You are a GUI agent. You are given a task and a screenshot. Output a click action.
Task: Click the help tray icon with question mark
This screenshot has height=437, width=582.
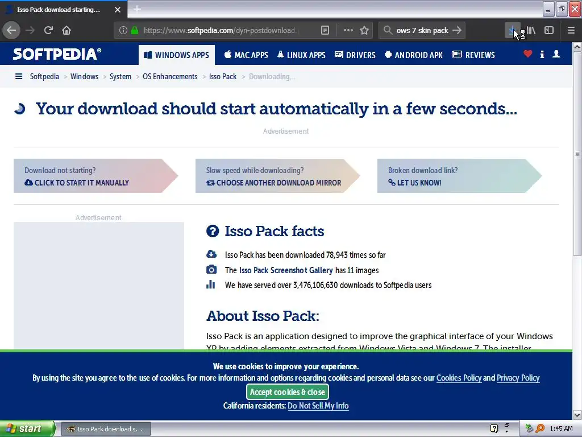[x=494, y=428]
